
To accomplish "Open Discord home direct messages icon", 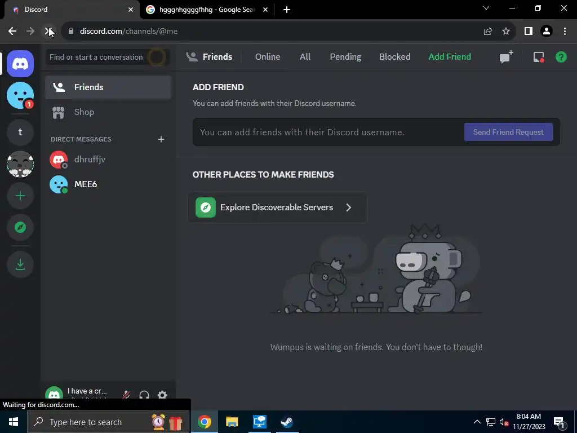I will pos(20,64).
